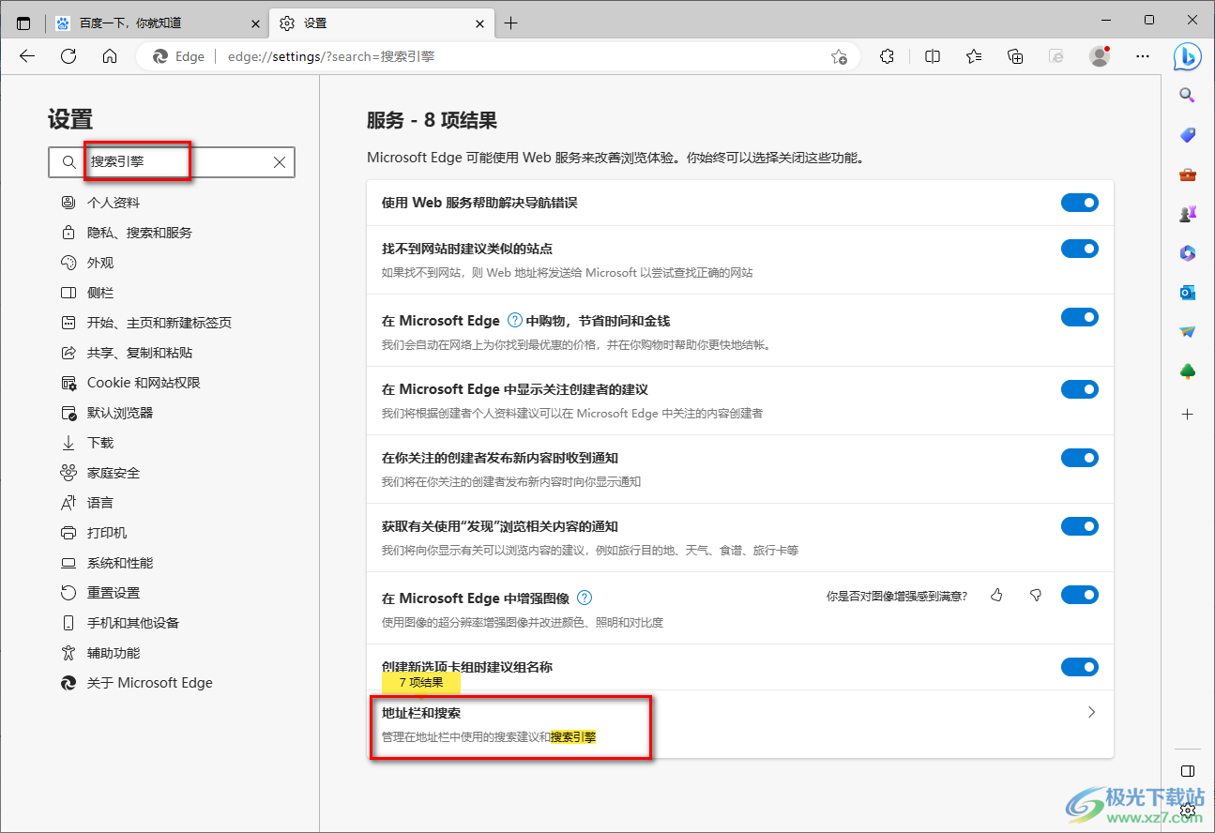Close the 百度一下 tab
The image size is (1215, 833).
click(255, 23)
